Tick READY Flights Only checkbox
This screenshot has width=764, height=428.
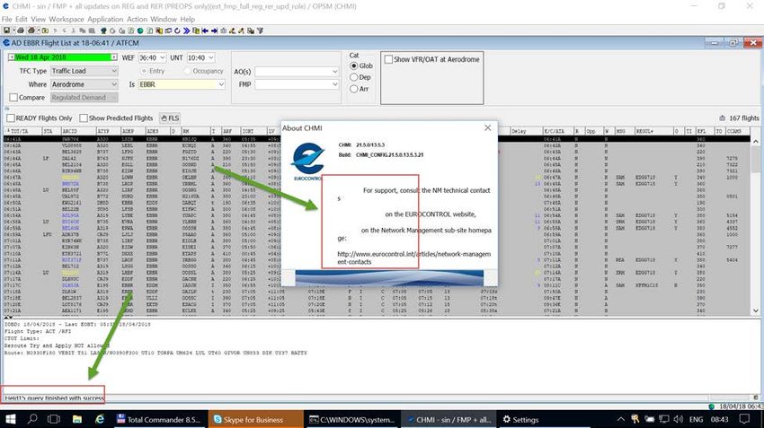[11, 118]
